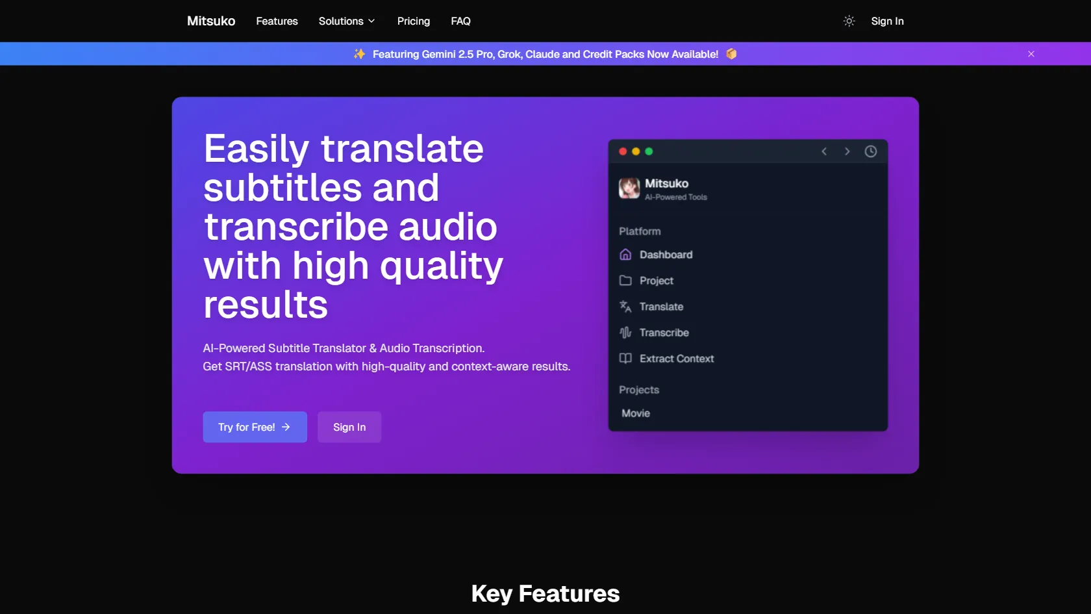Click the forward chevron in the preview window
1091x614 pixels.
point(847,151)
